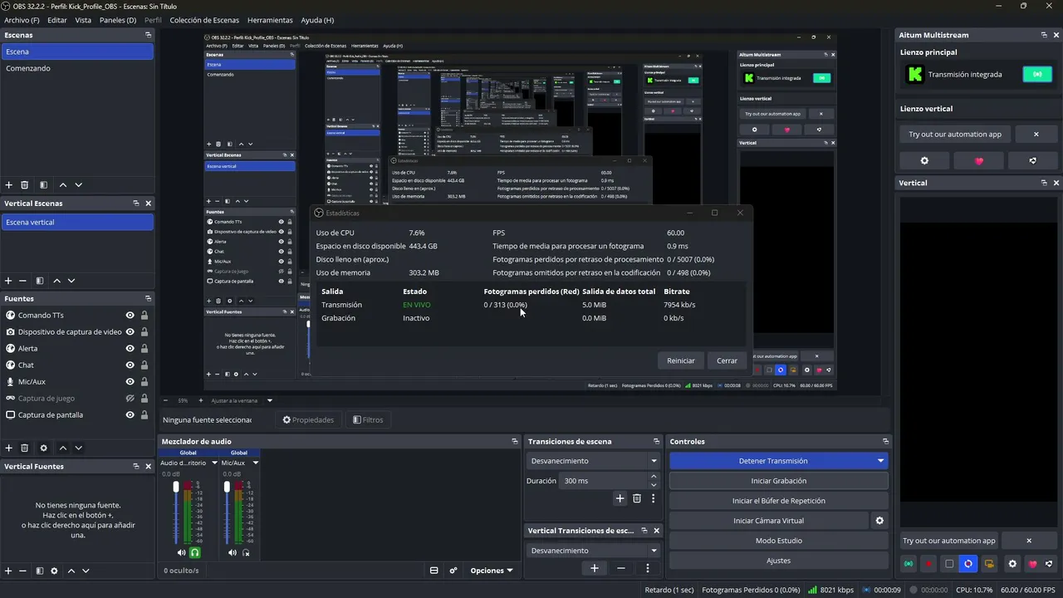Viewport: 1063px width, 598px height.
Task: Click the Kick logo in Lienzo principal
Action: pos(914,74)
